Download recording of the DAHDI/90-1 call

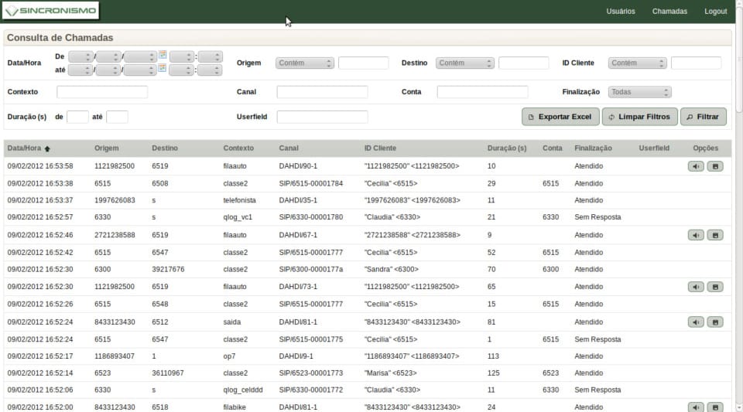pyautogui.click(x=715, y=166)
